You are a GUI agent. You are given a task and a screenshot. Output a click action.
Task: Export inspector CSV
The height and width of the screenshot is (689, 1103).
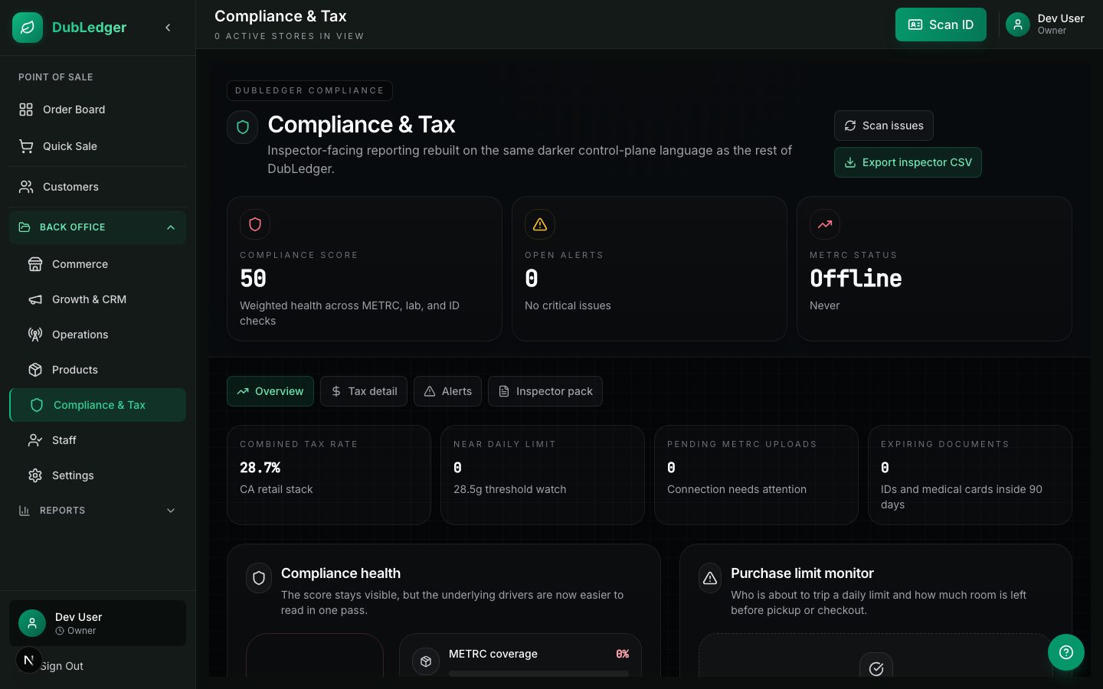[x=908, y=162]
